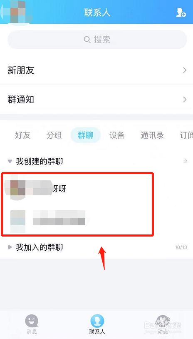Viewport: 193px width, 339px height.
Task: Tap the add contact icon
Action: coord(181,12)
